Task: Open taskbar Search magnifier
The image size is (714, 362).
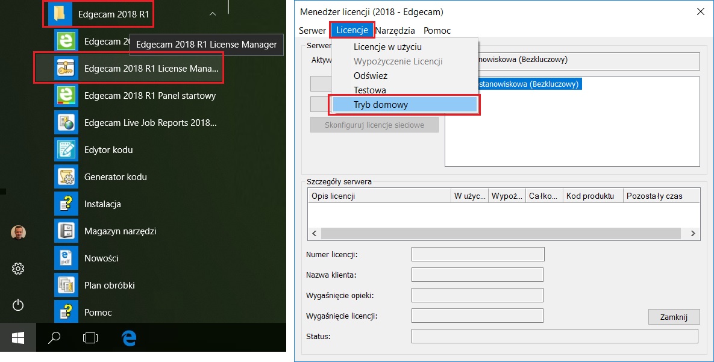Action: point(54,337)
